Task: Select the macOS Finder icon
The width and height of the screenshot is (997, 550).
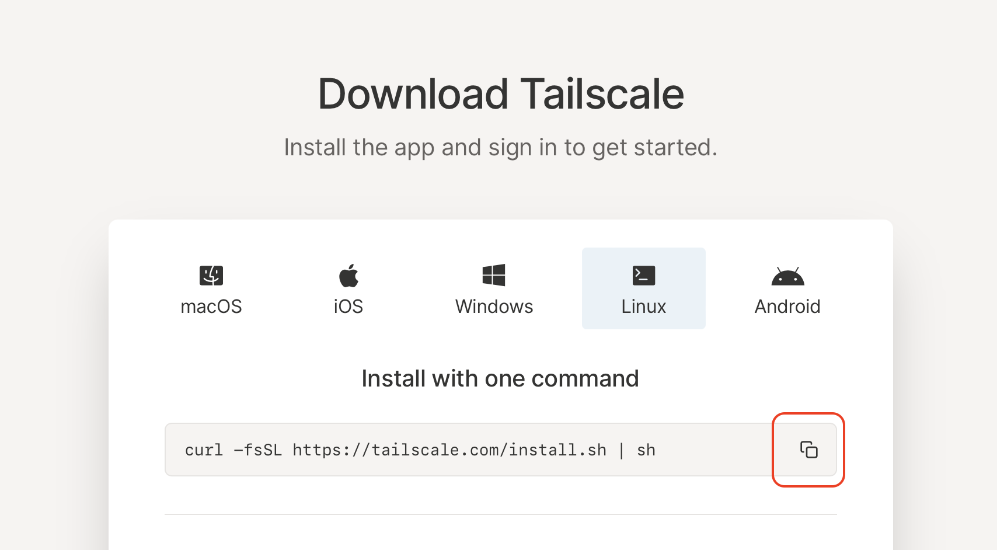Action: tap(211, 275)
